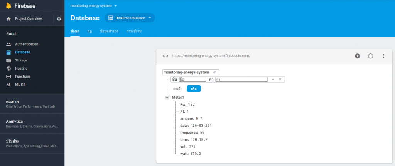The height and width of the screenshot is (166, 395).
Task: Click the add node plus icon
Action: point(357,56)
